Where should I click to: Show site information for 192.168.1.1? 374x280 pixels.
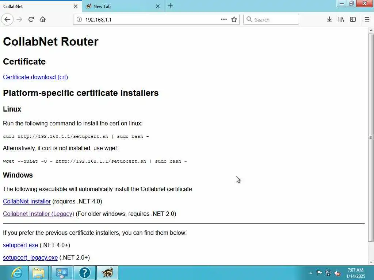(x=79, y=20)
